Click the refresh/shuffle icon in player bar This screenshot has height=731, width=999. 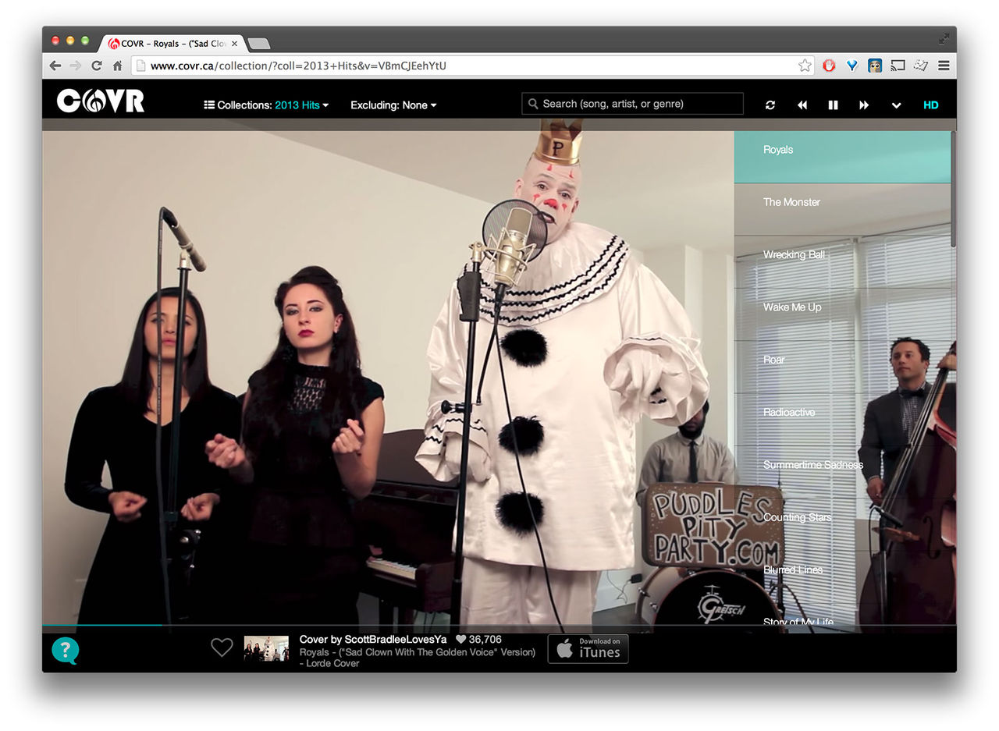[x=770, y=105]
